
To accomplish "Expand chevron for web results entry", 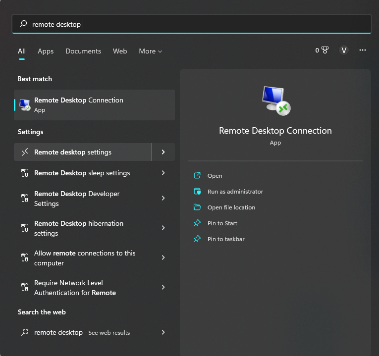I will pos(163,332).
